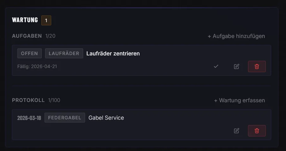
Task: Click the due date 'Fällig: 2026-04-21'
Action: (x=37, y=66)
